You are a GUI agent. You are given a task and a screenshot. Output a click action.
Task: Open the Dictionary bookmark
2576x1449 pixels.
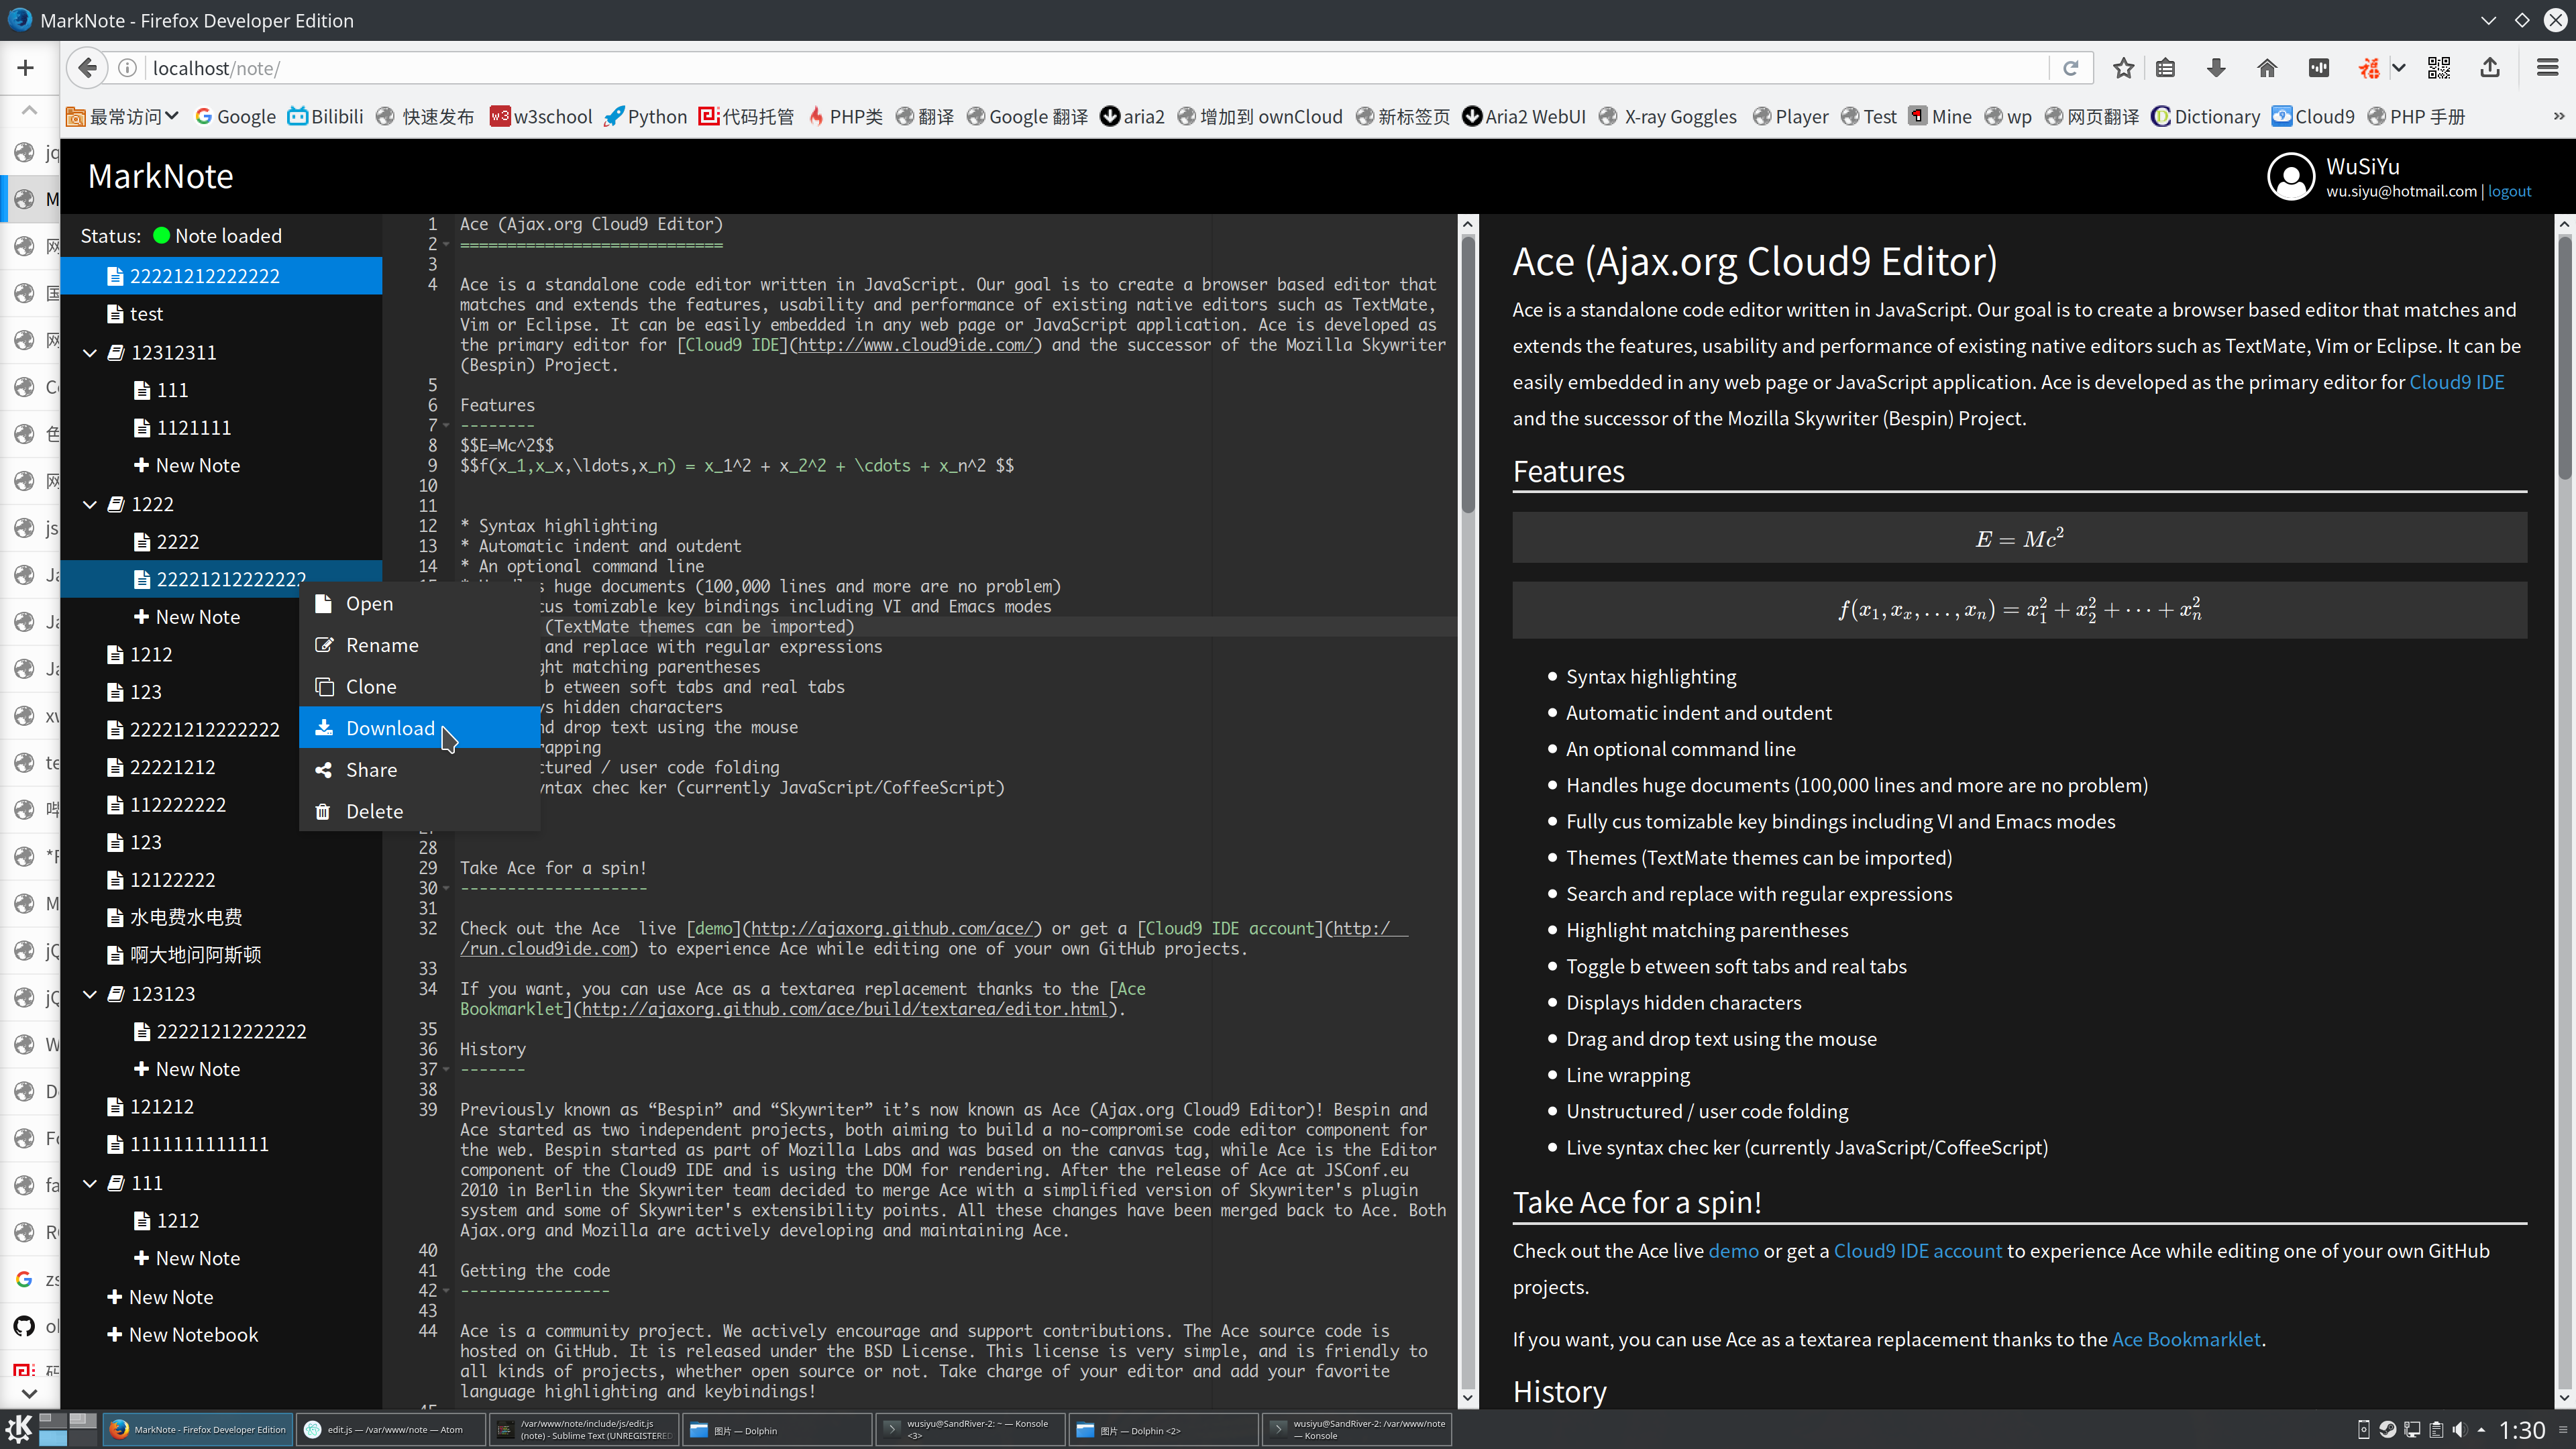click(2205, 117)
